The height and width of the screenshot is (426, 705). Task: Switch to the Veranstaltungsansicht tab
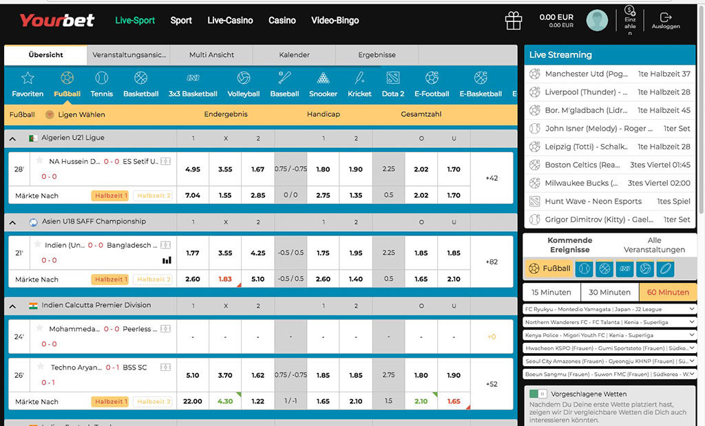129,55
